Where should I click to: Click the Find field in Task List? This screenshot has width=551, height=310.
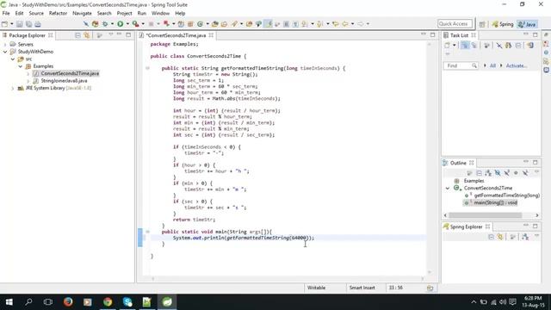(461, 65)
